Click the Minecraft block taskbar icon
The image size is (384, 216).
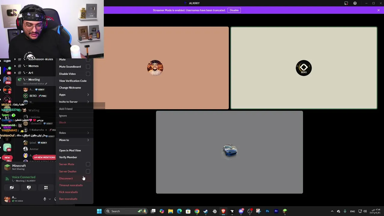pyautogui.click(x=285, y=211)
